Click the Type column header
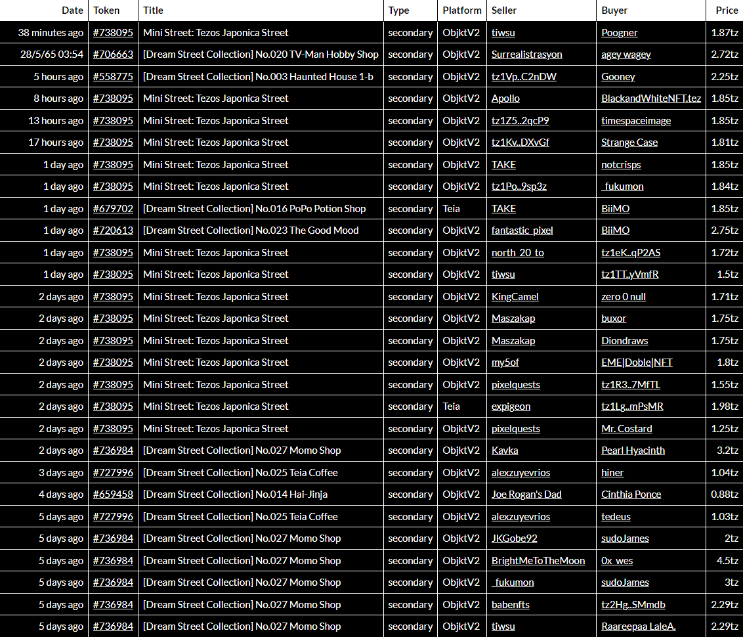The height and width of the screenshot is (637, 743). (x=398, y=11)
